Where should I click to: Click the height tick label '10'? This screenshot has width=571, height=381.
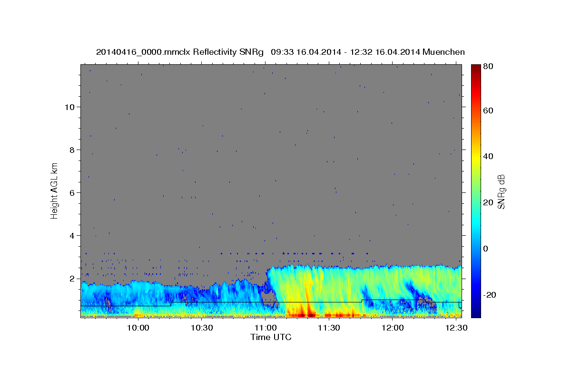coord(70,107)
